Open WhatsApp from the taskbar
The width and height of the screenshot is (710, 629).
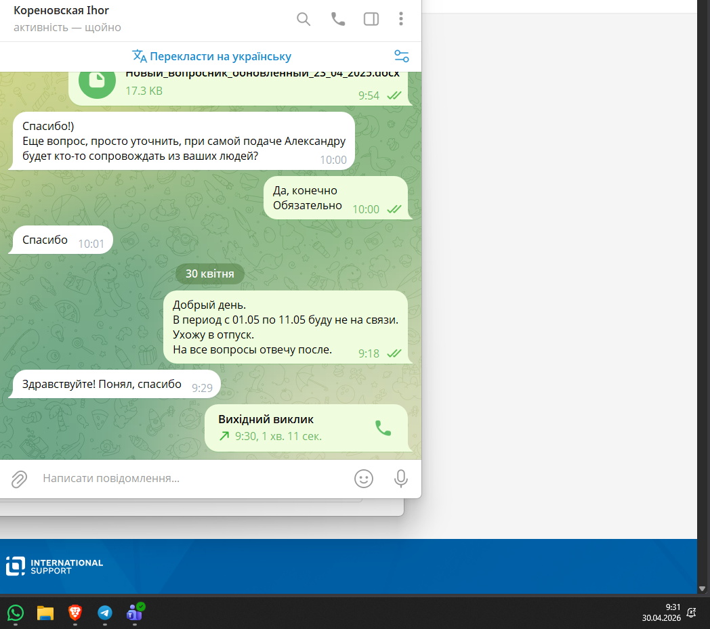16,613
